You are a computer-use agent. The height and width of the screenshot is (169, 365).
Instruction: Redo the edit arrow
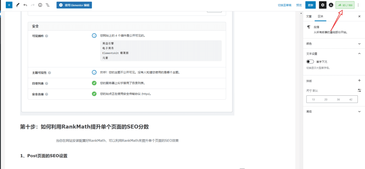[x=32, y=5]
